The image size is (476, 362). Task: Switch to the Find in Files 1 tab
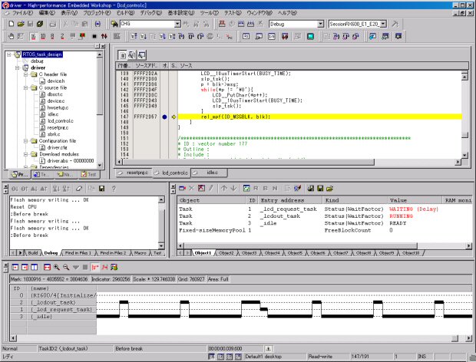(x=78, y=253)
